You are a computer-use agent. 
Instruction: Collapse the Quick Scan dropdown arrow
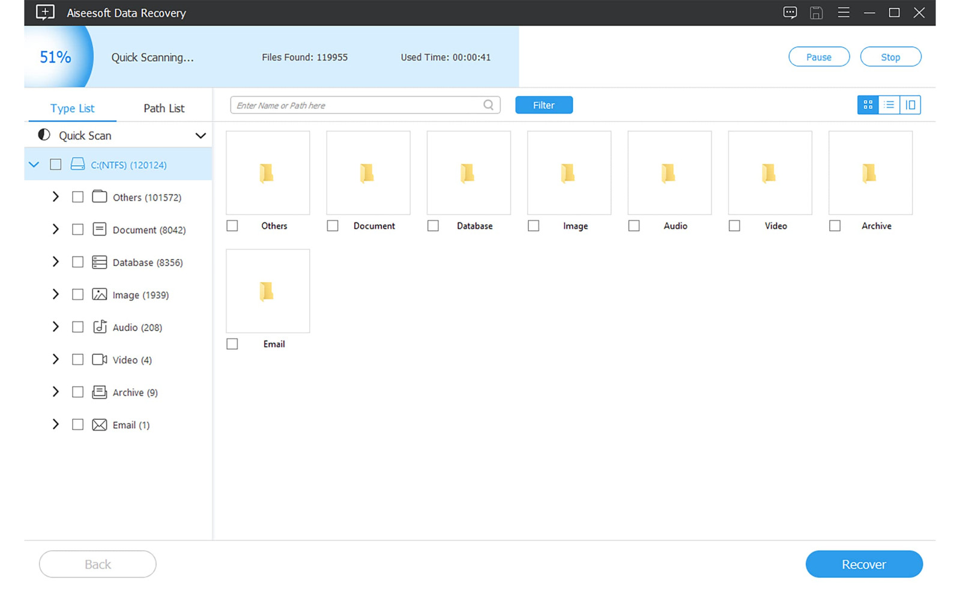[x=201, y=136]
